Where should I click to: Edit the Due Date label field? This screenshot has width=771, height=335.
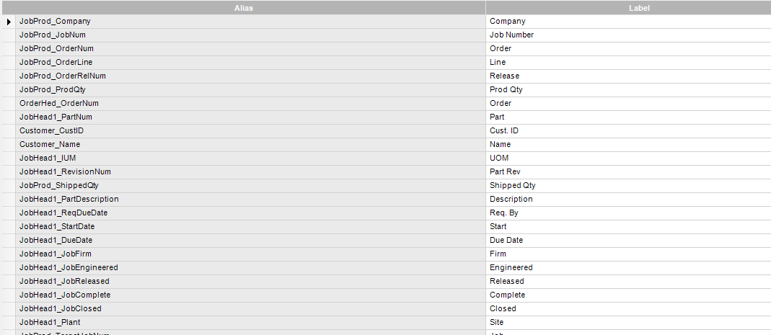pyautogui.click(x=627, y=241)
